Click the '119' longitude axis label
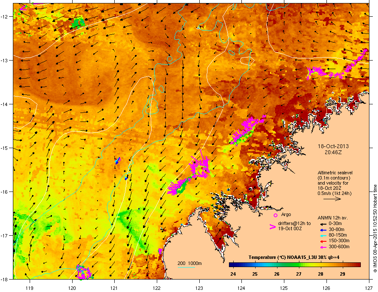This screenshot has width=378, height=292. coord(30,288)
